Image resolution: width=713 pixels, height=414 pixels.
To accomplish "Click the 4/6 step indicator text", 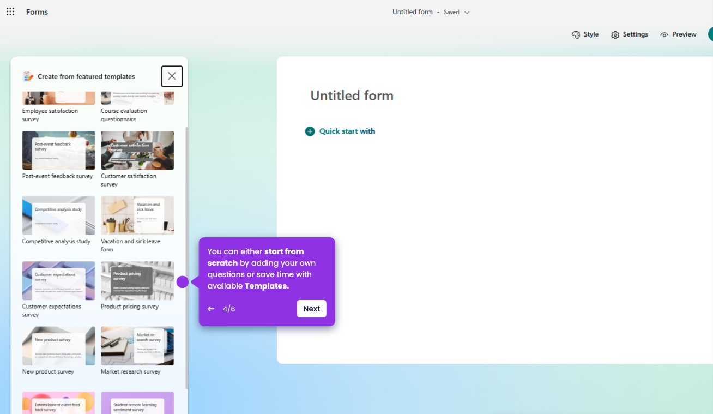I will [229, 309].
